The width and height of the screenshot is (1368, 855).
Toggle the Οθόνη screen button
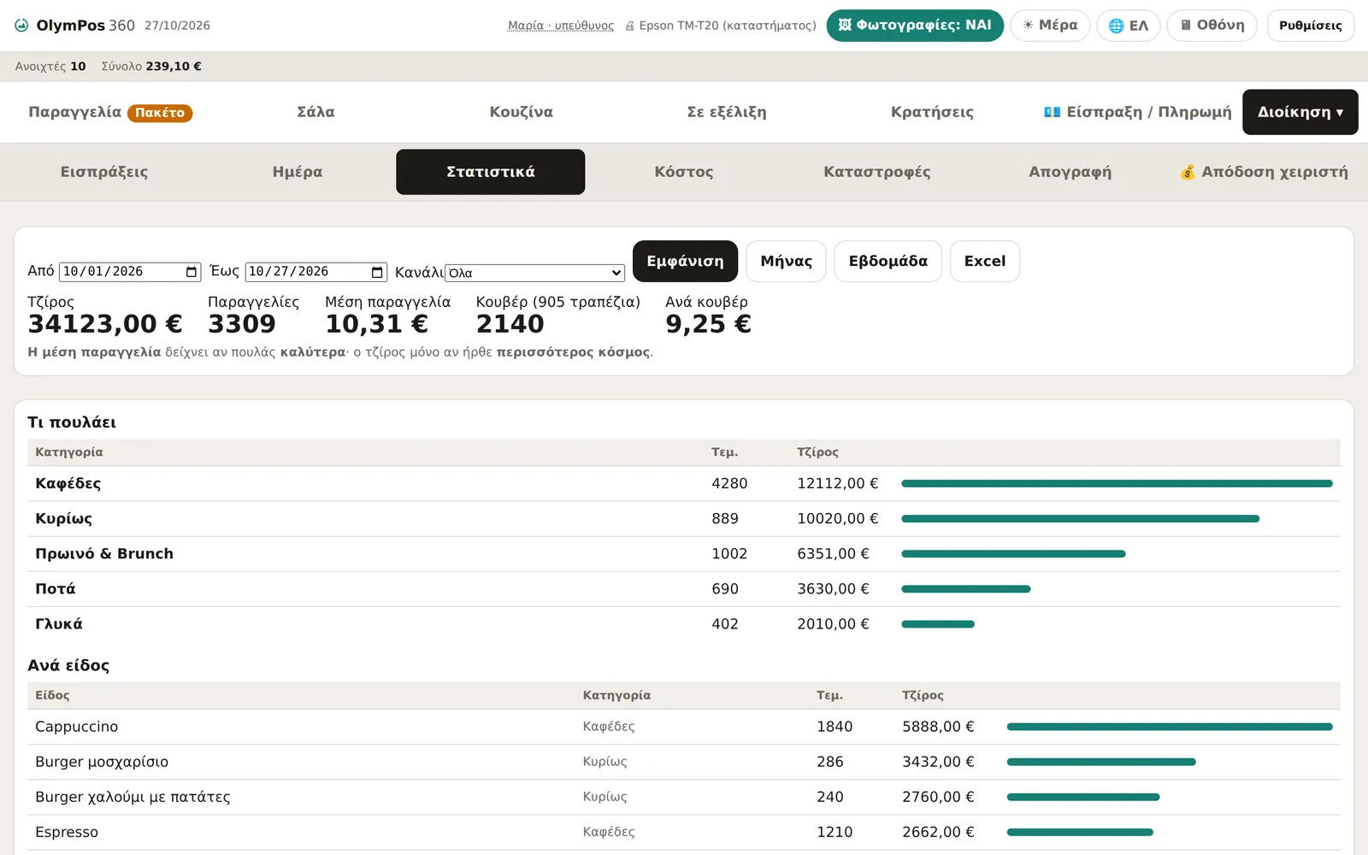click(x=1212, y=26)
